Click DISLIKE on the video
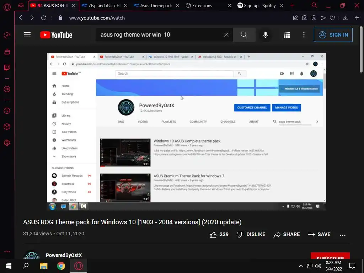Viewport: 364px width, 273px height. [251, 235]
